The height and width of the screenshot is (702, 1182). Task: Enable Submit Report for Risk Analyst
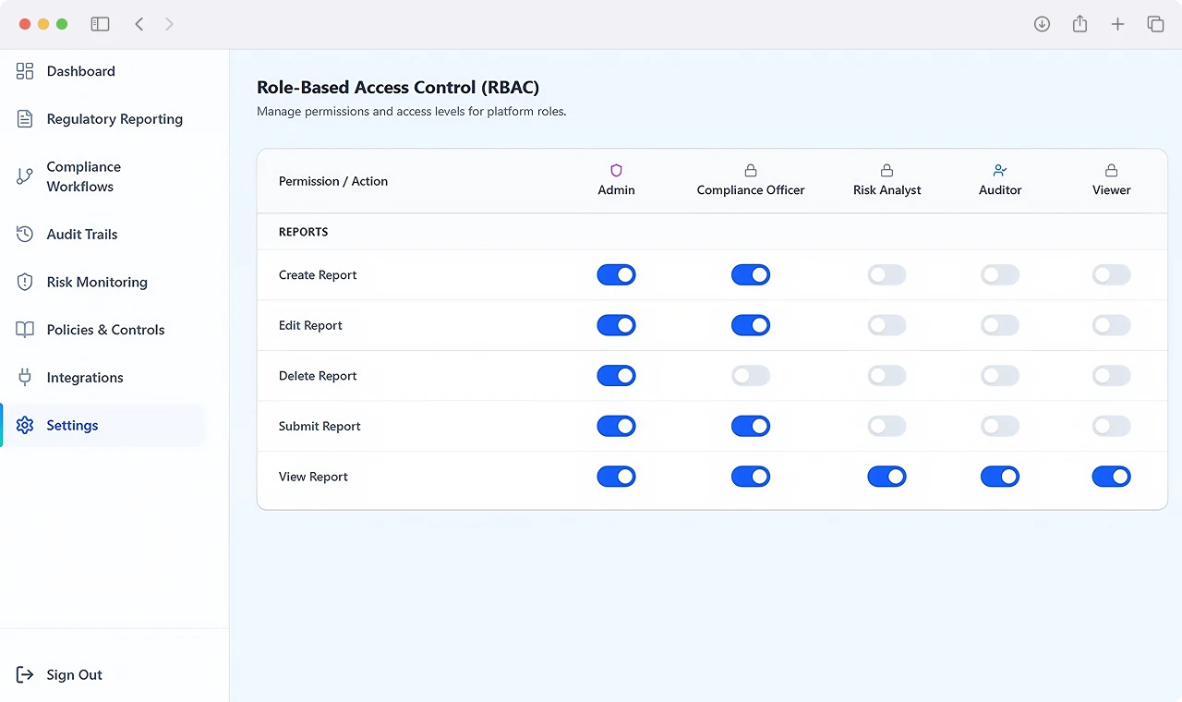[x=886, y=426]
